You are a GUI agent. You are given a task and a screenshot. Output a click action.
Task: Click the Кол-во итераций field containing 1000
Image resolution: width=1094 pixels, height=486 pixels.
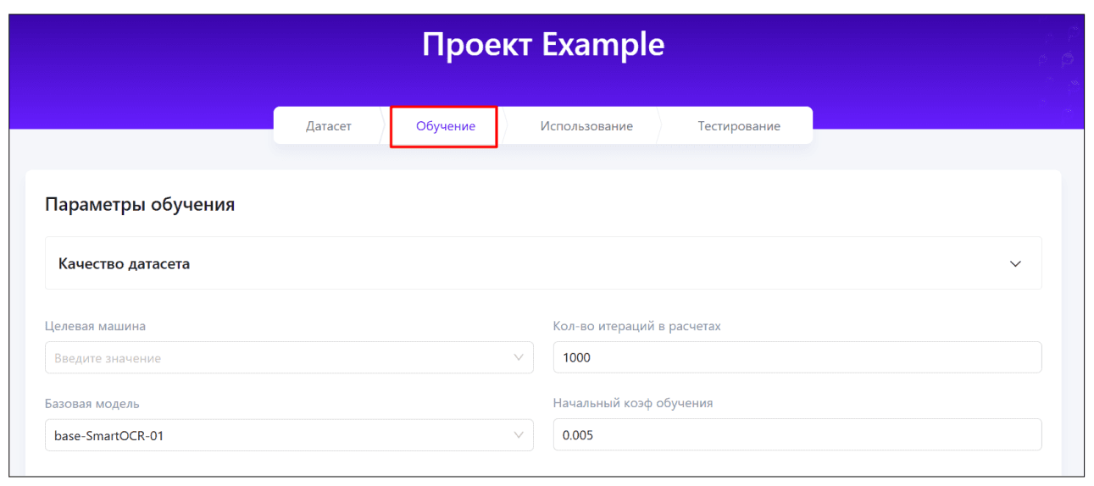[x=797, y=358]
